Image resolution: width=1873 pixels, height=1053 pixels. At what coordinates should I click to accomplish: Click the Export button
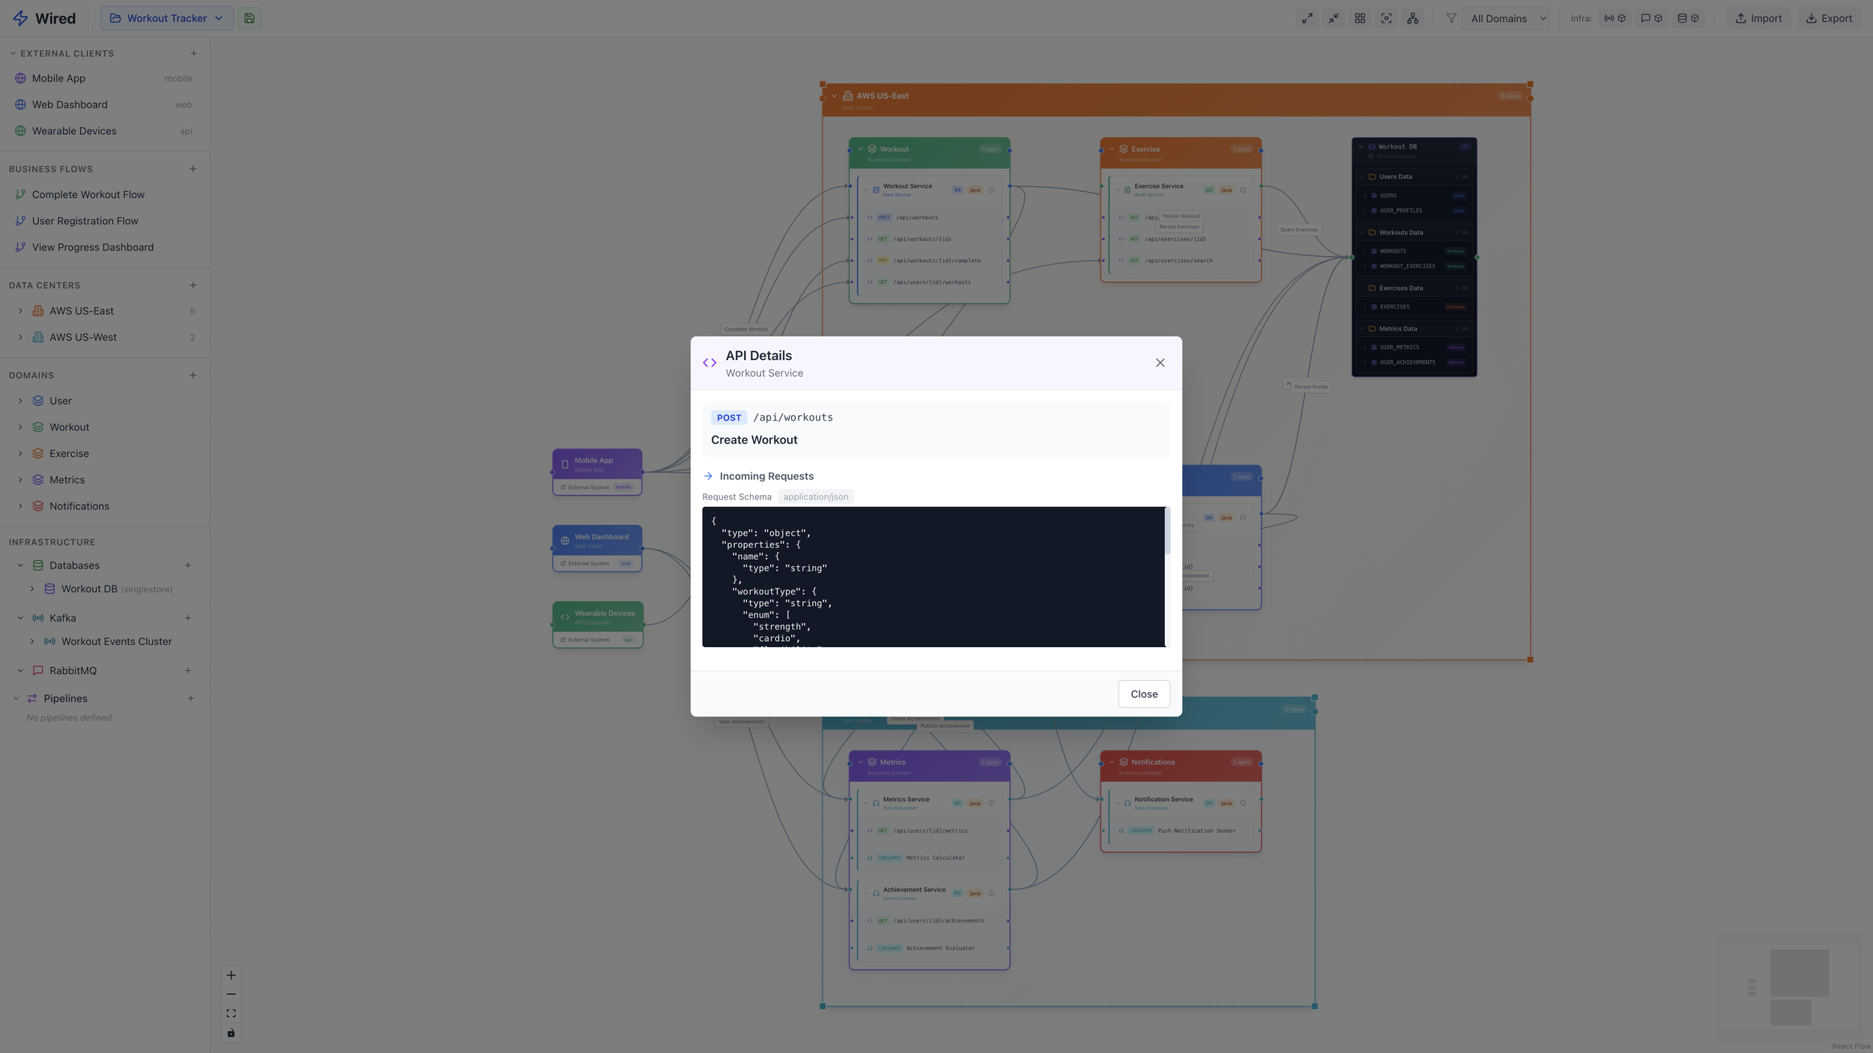1829,19
